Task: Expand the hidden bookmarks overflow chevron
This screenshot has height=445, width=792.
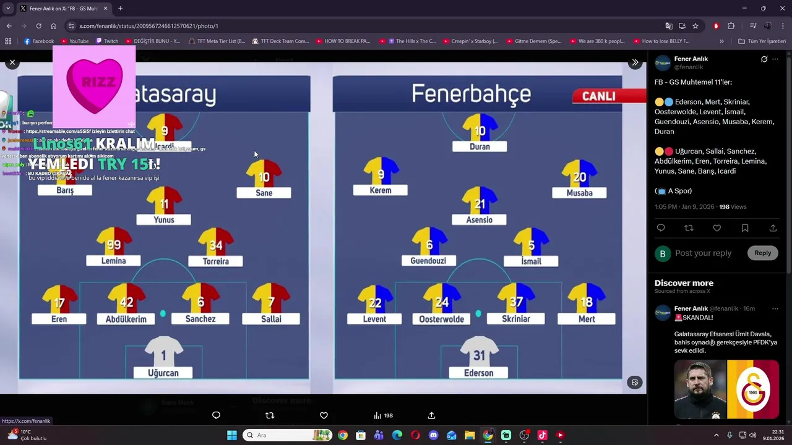Action: point(721,41)
